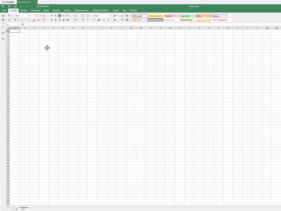281x211 pixels.
Task: Toggle strikethrough formatting
Action: pos(25,20)
